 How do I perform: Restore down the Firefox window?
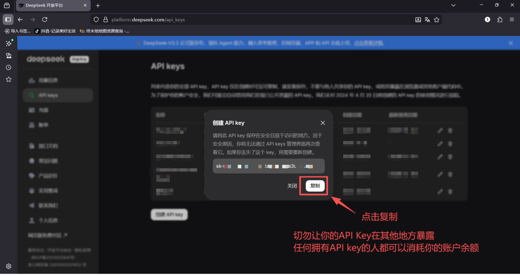pyautogui.click(x=497, y=5)
